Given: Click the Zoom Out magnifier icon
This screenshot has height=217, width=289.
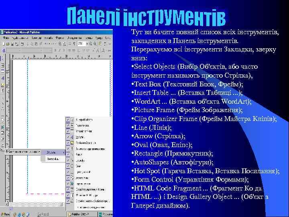Looking at the screenshot, I should coord(90,44).
